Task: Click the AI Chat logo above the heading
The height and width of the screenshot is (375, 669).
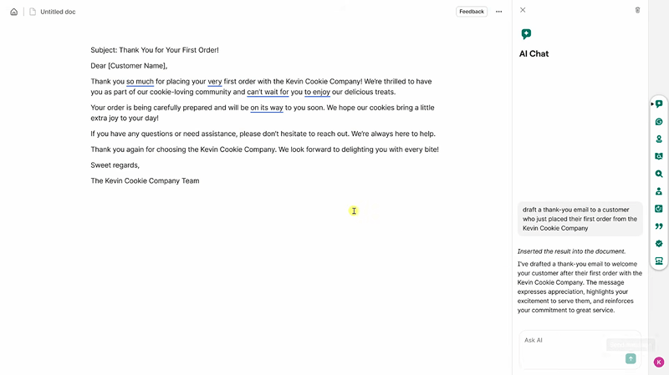Action: click(526, 34)
